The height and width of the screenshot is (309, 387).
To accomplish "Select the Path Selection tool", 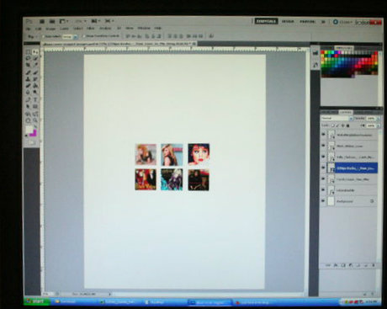I will pos(28,106).
